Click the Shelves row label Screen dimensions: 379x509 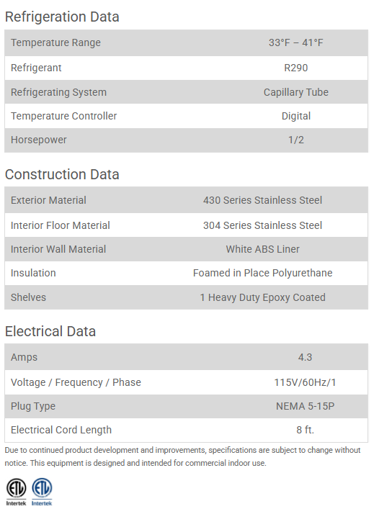[x=28, y=297]
